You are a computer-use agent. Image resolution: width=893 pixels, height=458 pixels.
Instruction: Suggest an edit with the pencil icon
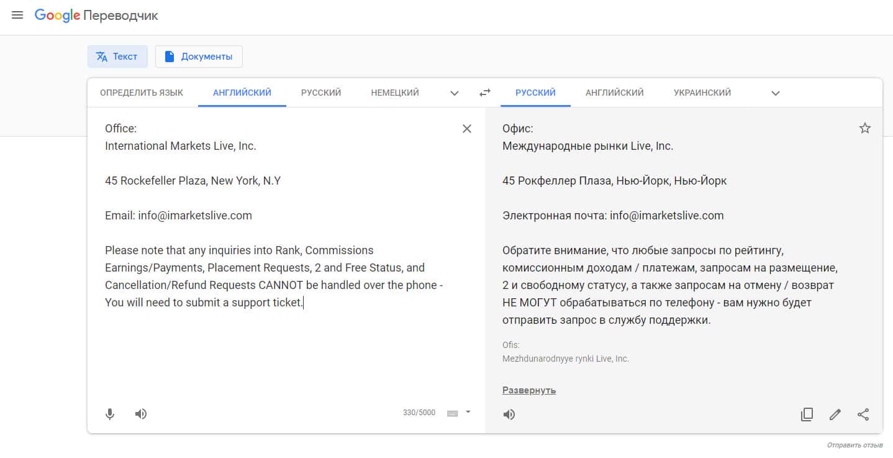pos(835,414)
